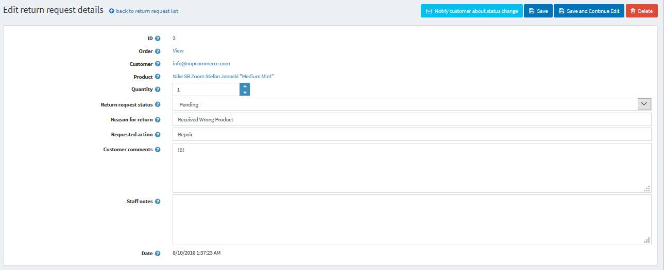Screen dimensions: 664x270
Task: Show help for Staff notes
Action: point(158,202)
